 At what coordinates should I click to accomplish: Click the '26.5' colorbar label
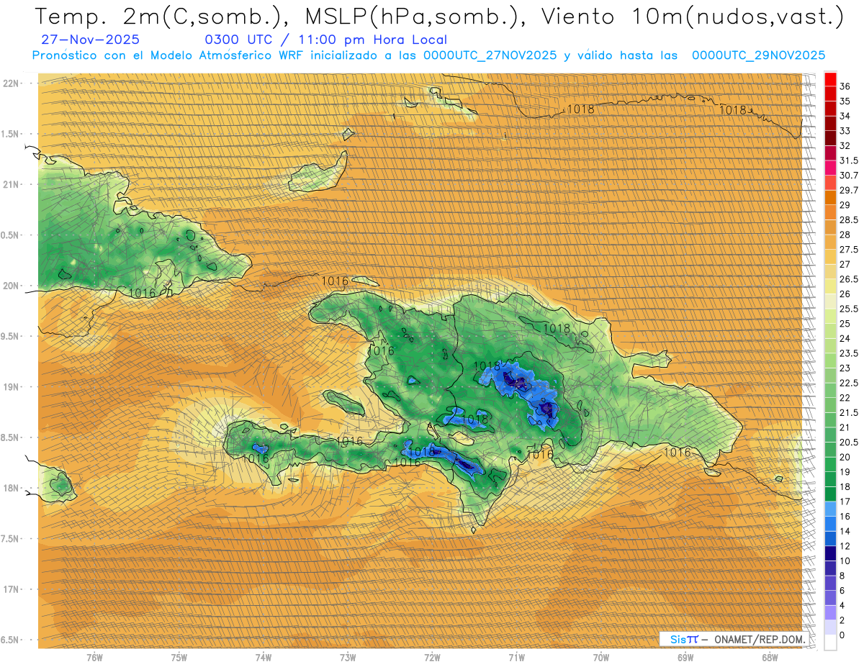pyautogui.click(x=849, y=279)
